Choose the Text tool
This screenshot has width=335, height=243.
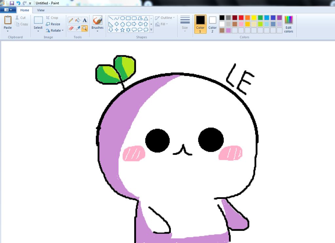(x=85, y=20)
